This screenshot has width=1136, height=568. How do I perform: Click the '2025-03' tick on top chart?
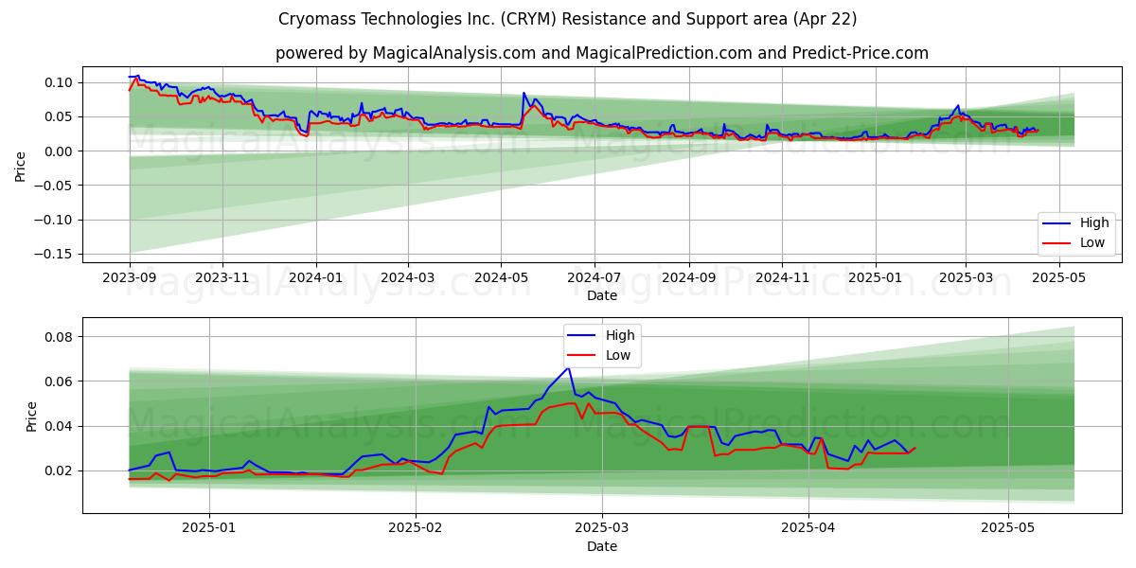coord(966,278)
